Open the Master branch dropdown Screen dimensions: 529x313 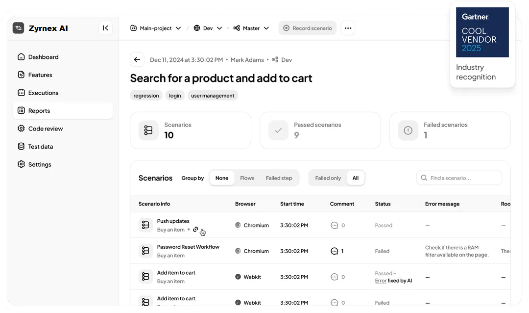pos(251,28)
